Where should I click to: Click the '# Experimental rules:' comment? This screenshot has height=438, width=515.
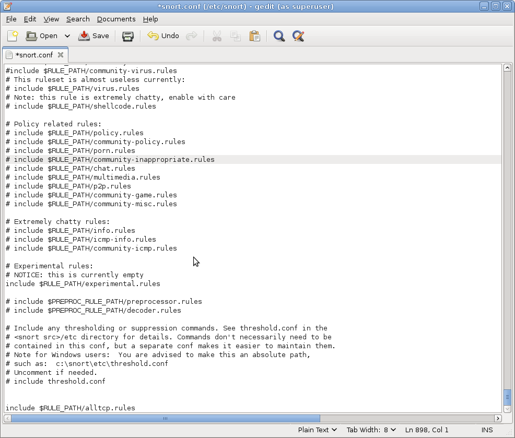tap(49, 266)
